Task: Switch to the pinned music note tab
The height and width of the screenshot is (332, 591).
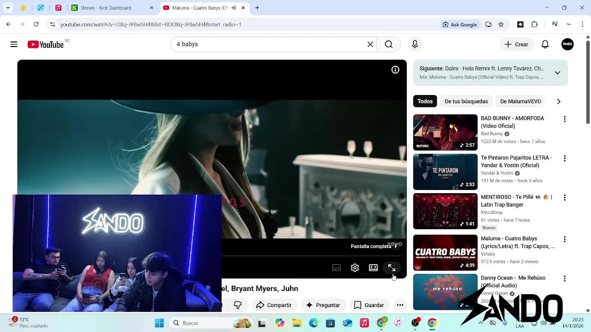Action: coord(58,8)
